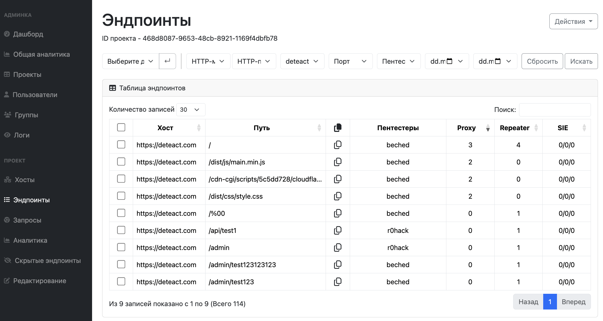Image resolution: width=603 pixels, height=321 pixels.
Task: Toggle the select-all header checkbox
Action: (121, 127)
